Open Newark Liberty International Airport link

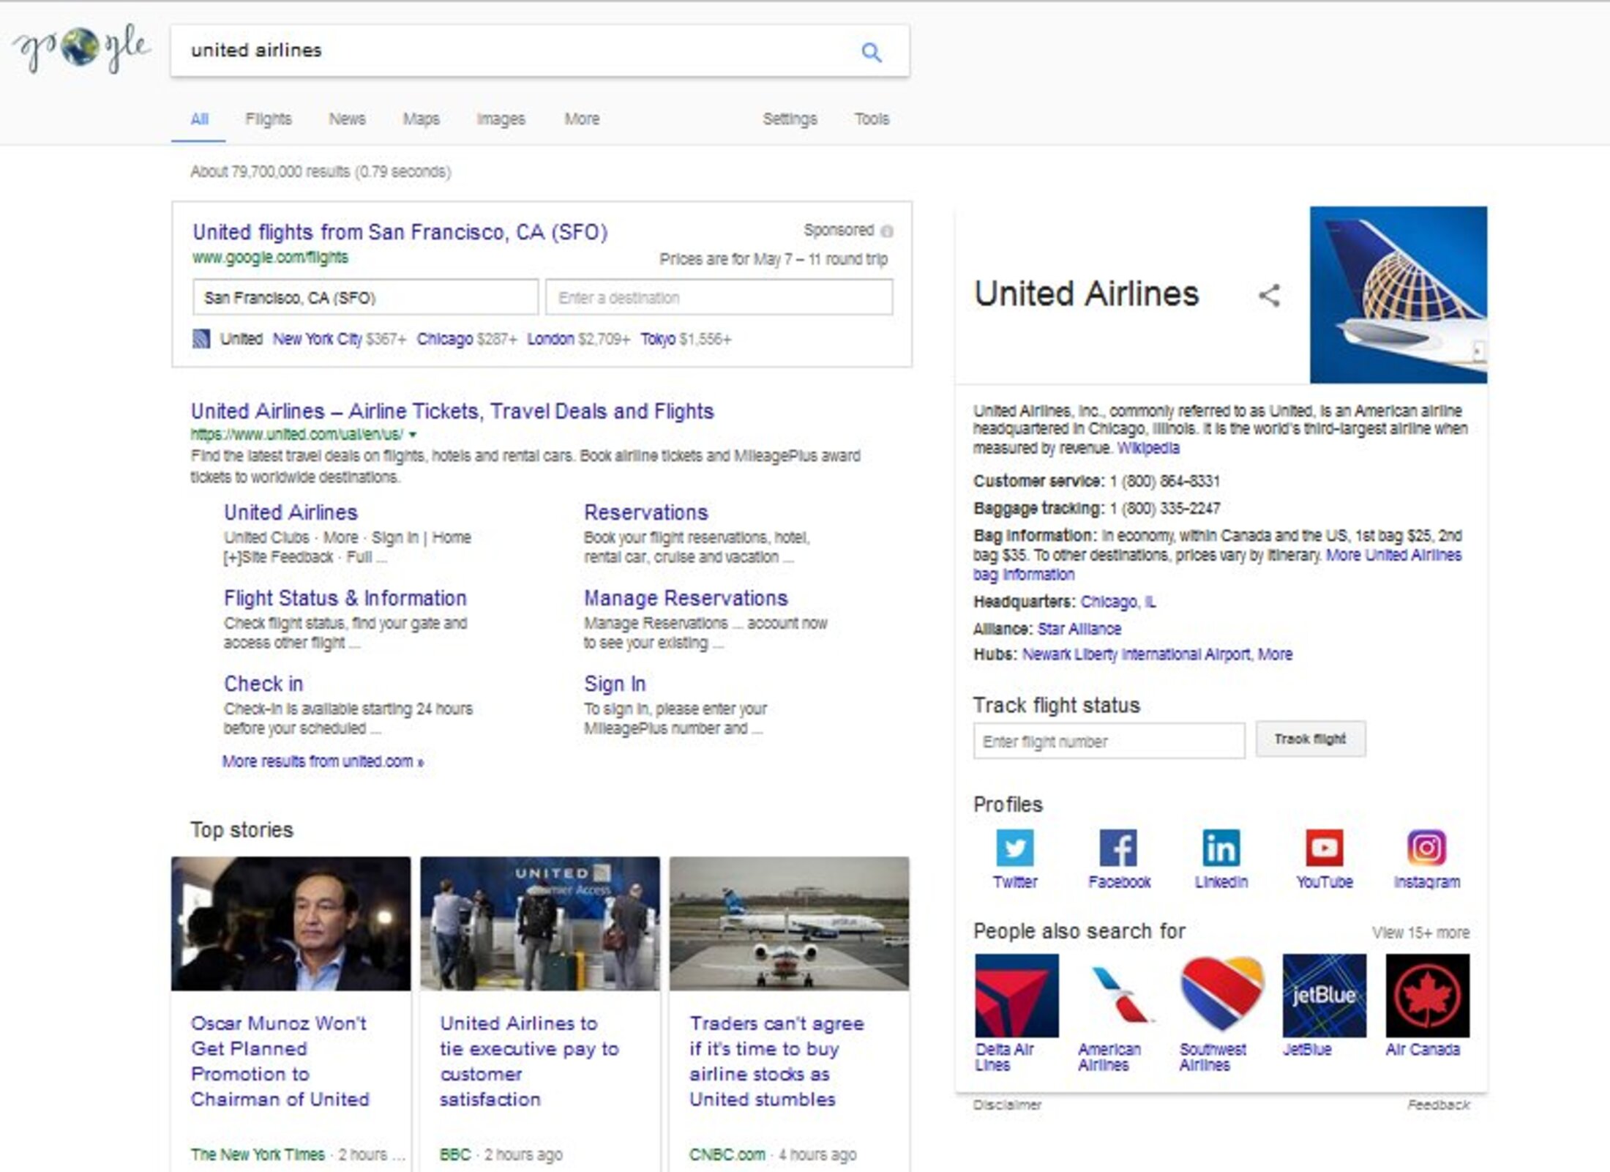1136,654
